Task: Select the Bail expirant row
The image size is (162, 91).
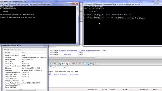Action: pyautogui.click(x=25, y=70)
